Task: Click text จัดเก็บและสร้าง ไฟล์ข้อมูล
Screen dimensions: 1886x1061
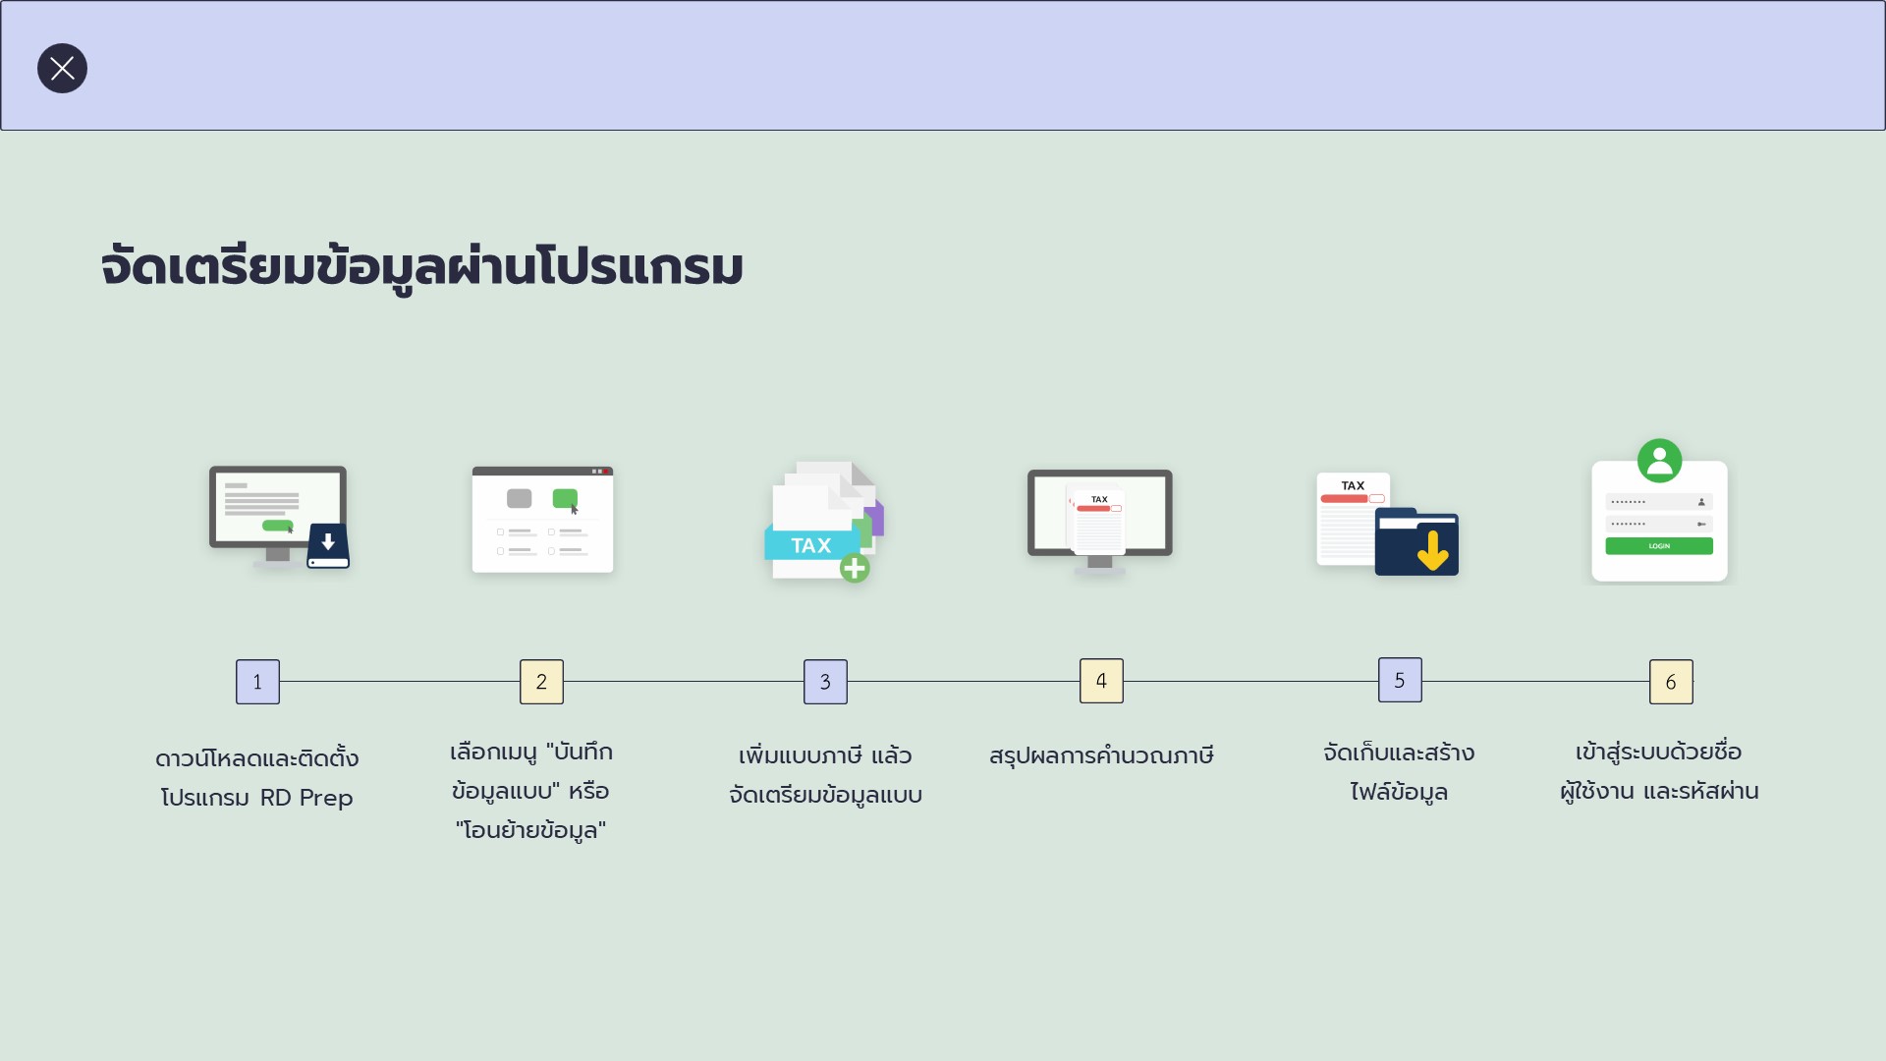Action: [x=1399, y=772]
